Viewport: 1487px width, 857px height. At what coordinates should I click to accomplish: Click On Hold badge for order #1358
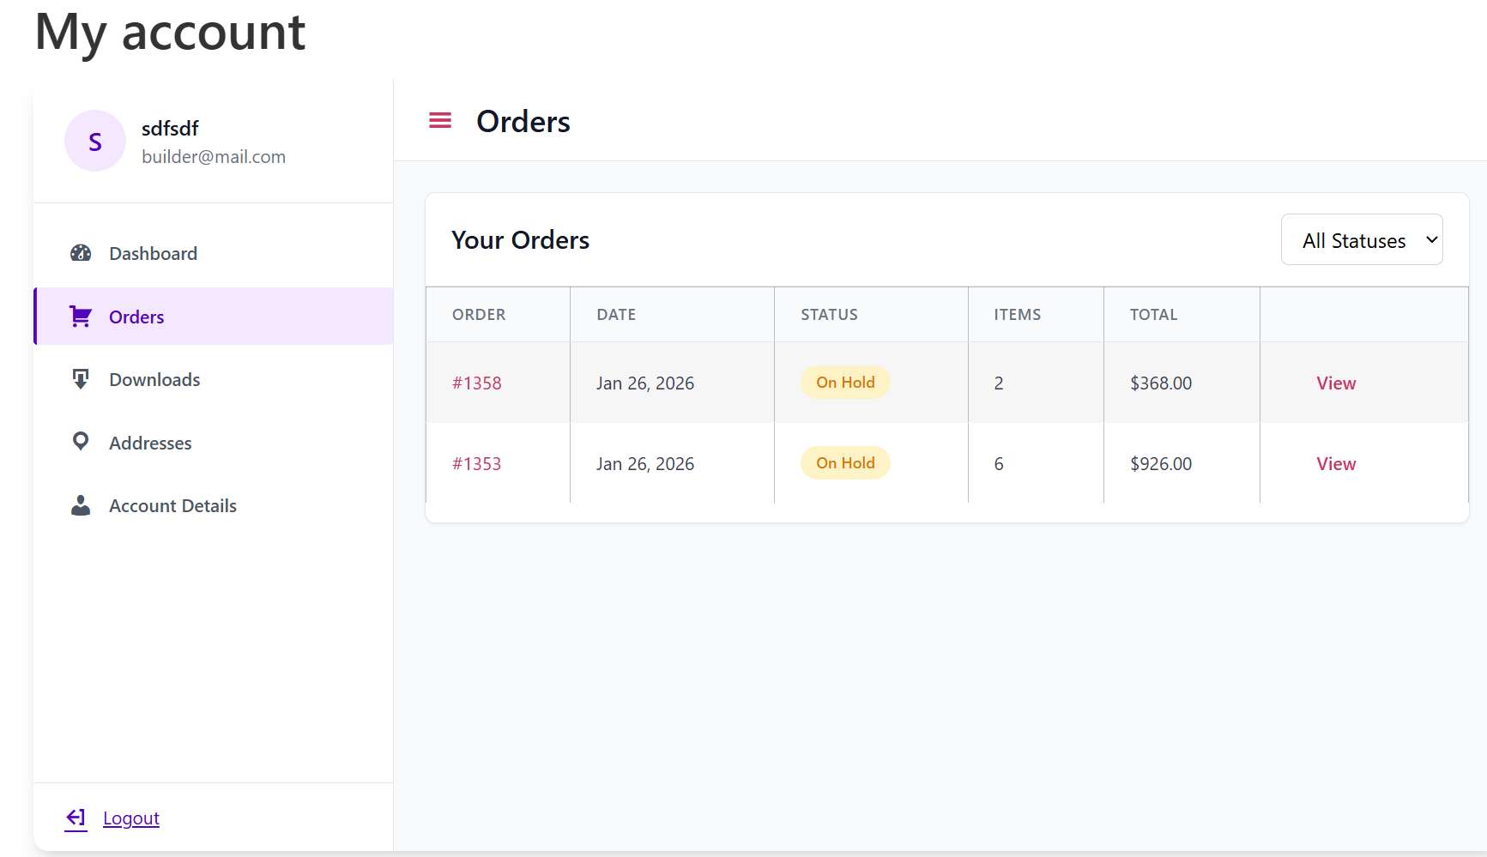click(845, 383)
